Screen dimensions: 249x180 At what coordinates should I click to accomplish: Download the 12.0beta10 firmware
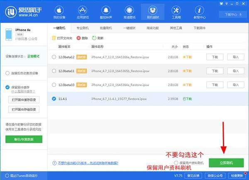click(x=215, y=85)
